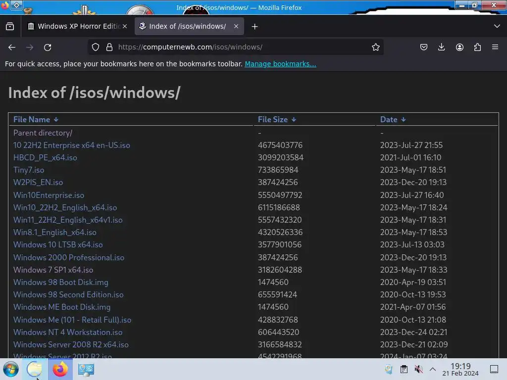
Task: Select date 2021-Jul-01 16:10
Action: (x=410, y=158)
